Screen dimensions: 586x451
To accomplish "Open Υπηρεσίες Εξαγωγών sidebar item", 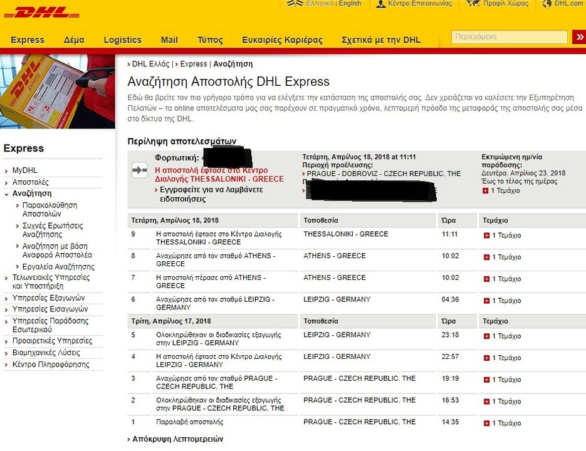I will pos(49,298).
